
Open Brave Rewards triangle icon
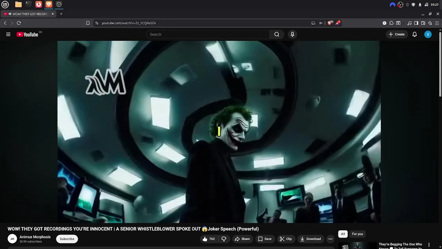click(x=338, y=23)
